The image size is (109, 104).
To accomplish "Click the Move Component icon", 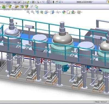I will click(x=22, y=7).
